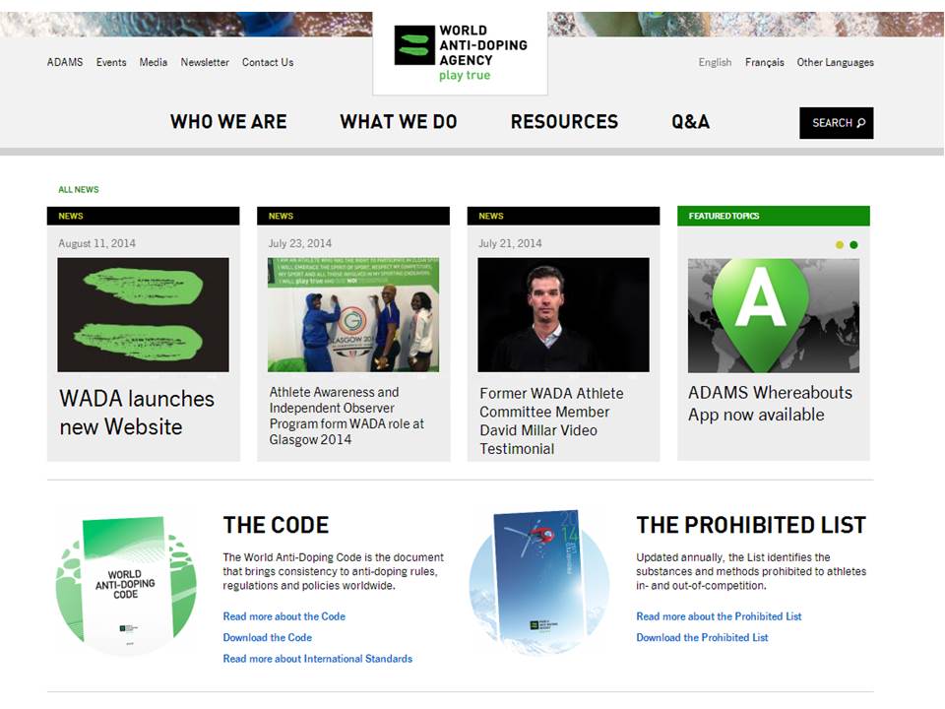Image resolution: width=945 pixels, height=709 pixels.
Task: Open the Q&A section
Action: coord(689,121)
